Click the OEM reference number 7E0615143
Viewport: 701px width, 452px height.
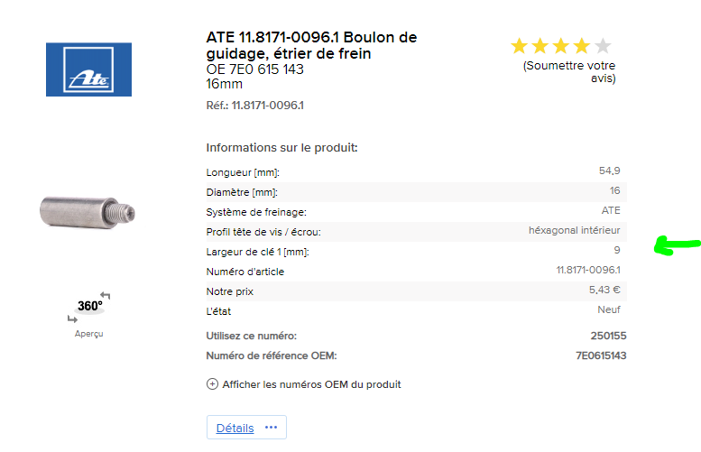(601, 355)
